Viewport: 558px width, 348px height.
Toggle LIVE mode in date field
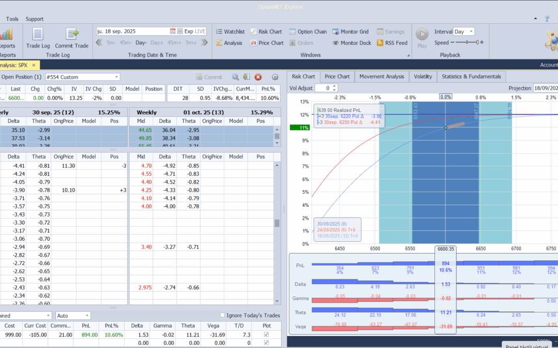(200, 31)
